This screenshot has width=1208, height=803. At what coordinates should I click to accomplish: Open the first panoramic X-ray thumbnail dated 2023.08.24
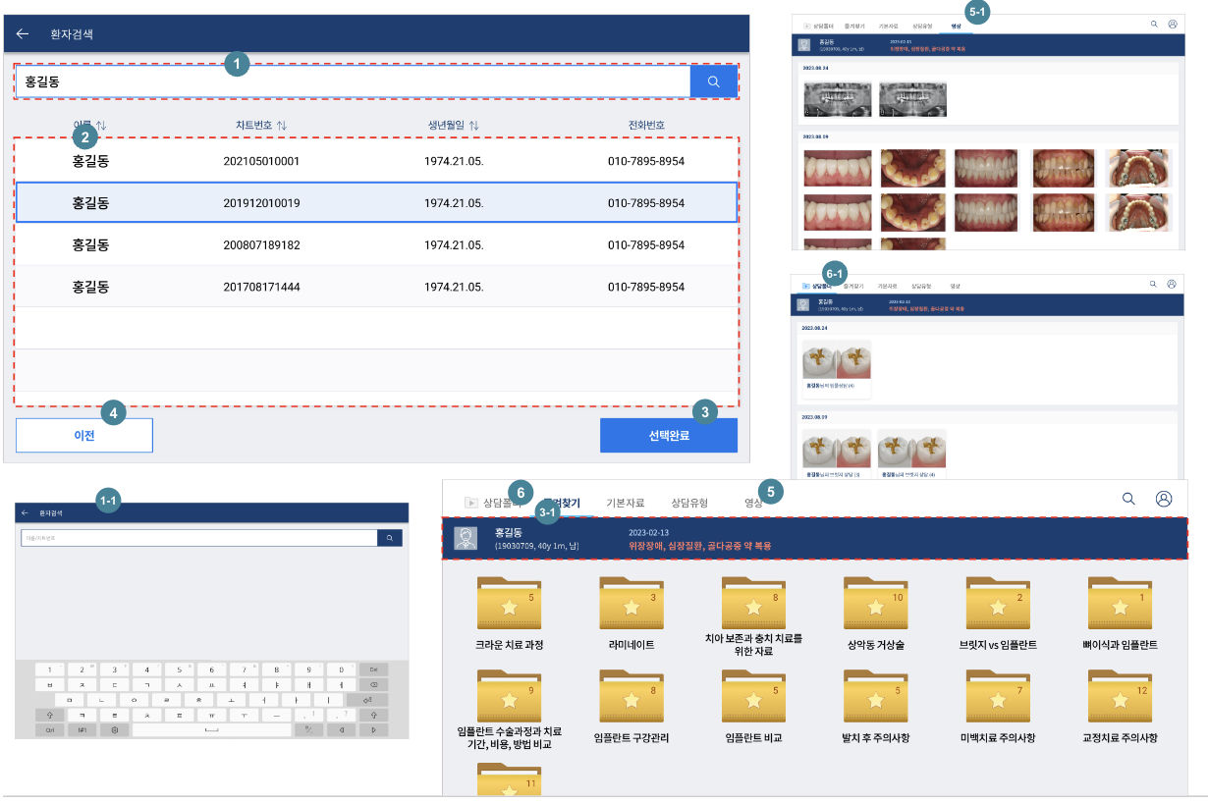point(837,98)
